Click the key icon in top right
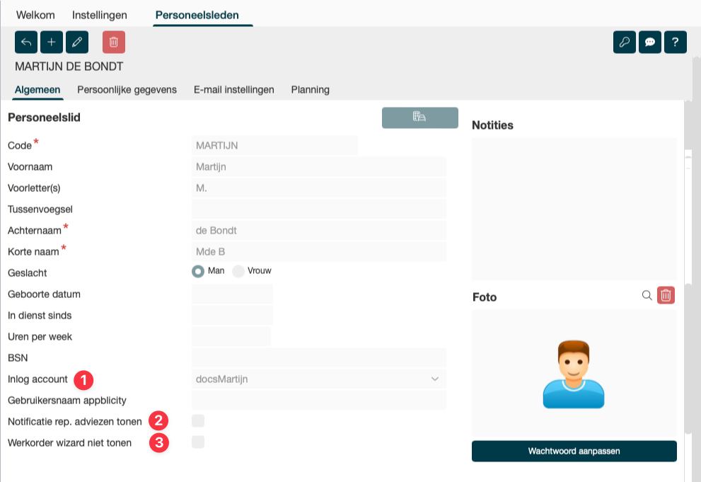Viewport: 701px width, 482px height. [x=625, y=42]
